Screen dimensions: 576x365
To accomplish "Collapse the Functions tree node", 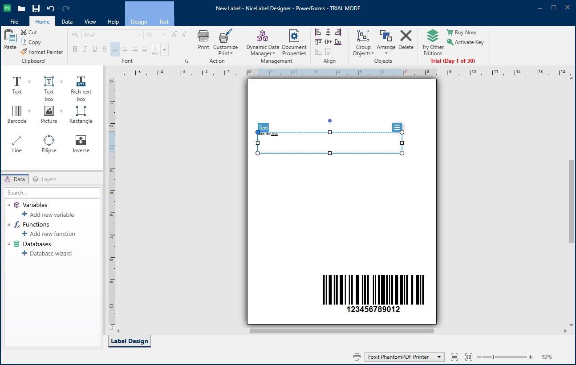I will (x=9, y=225).
